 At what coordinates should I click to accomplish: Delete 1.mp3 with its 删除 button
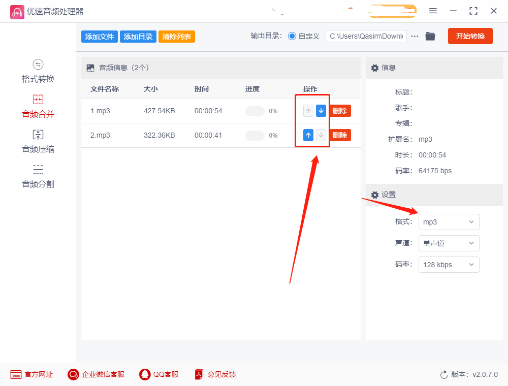click(340, 111)
